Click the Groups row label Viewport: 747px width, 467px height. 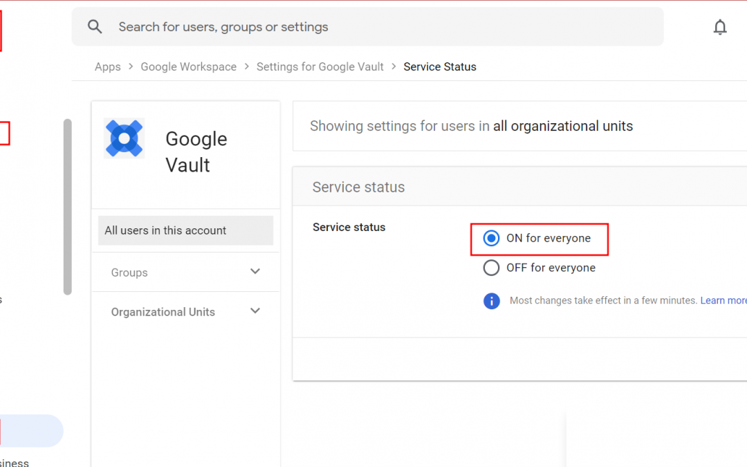[x=129, y=273]
